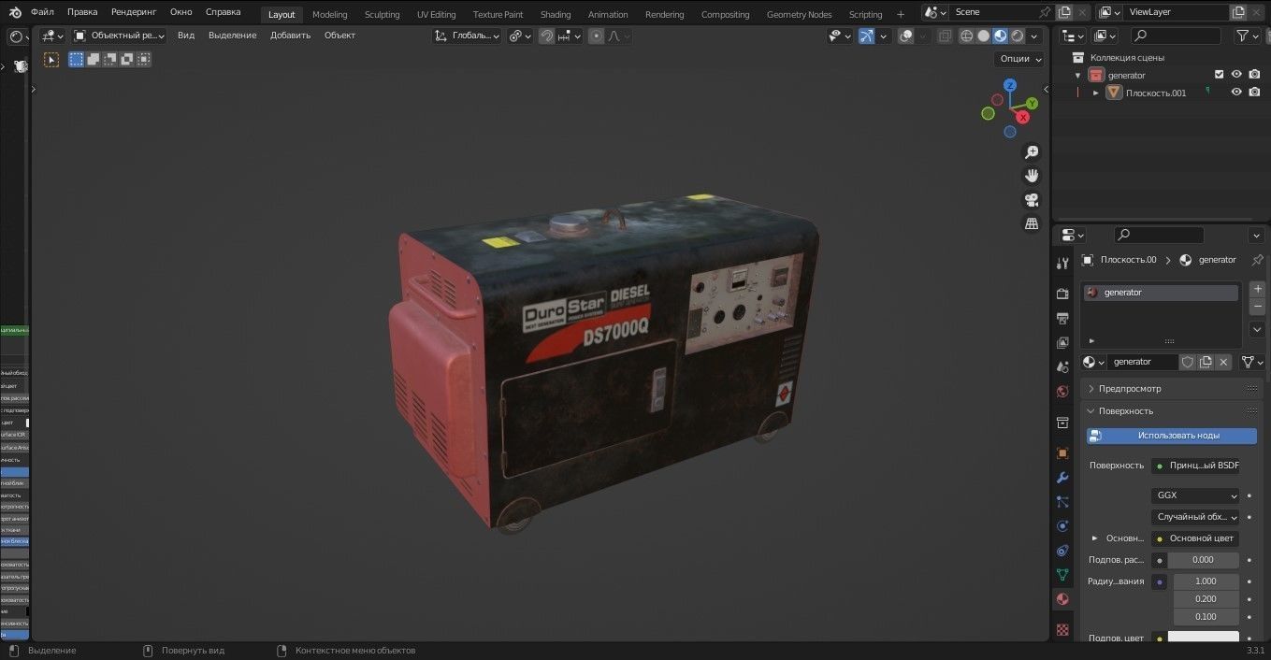Open the Object properties tab icon
The height and width of the screenshot is (660, 1271).
coord(1062,453)
